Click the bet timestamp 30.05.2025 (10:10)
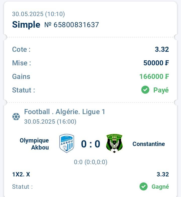 [38, 14]
